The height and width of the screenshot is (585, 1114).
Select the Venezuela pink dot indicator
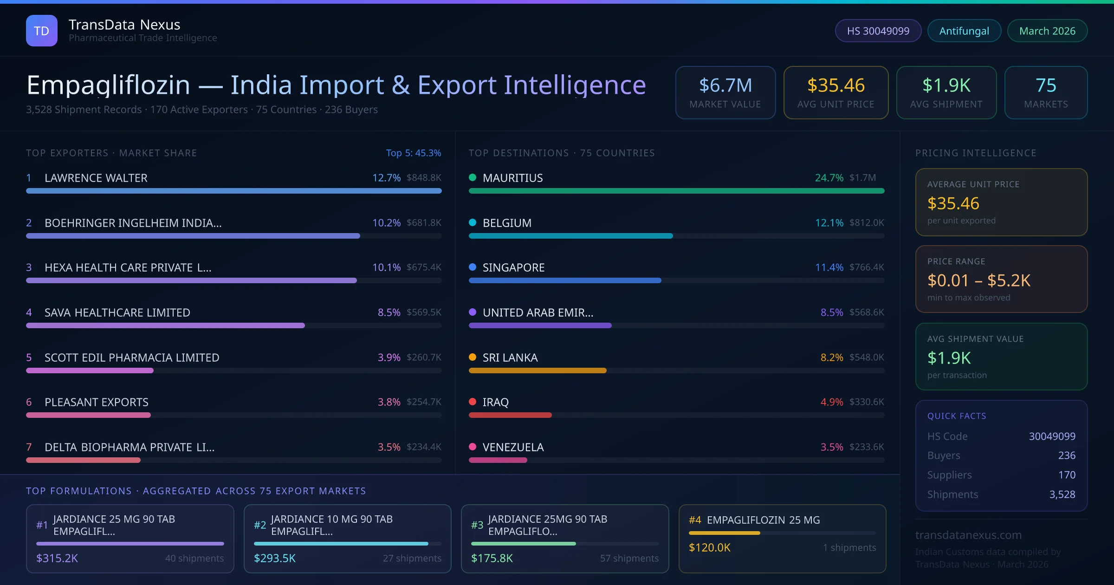pyautogui.click(x=473, y=447)
